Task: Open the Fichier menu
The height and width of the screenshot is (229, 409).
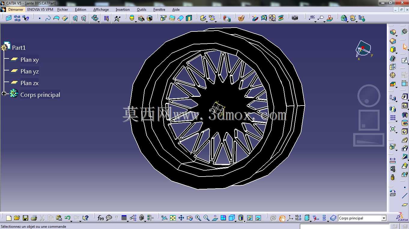Action: click(62, 10)
